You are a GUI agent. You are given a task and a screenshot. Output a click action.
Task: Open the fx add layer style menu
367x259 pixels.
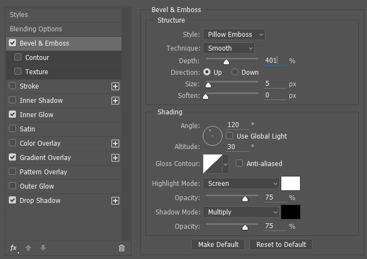click(x=14, y=248)
